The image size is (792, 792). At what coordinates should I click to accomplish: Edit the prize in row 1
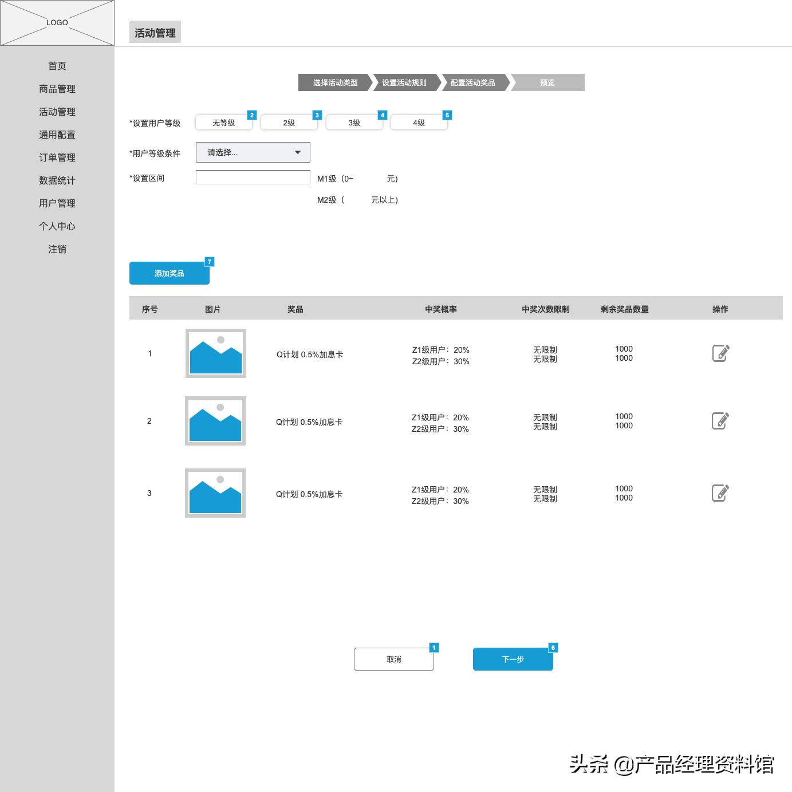tap(720, 353)
